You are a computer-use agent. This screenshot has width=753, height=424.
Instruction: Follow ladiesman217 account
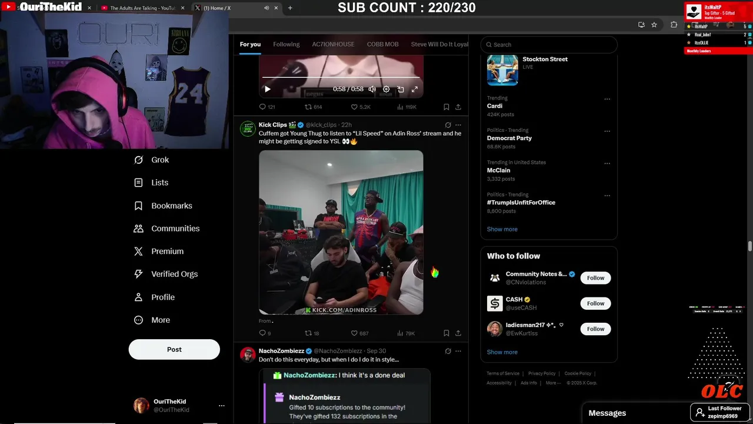(595, 329)
